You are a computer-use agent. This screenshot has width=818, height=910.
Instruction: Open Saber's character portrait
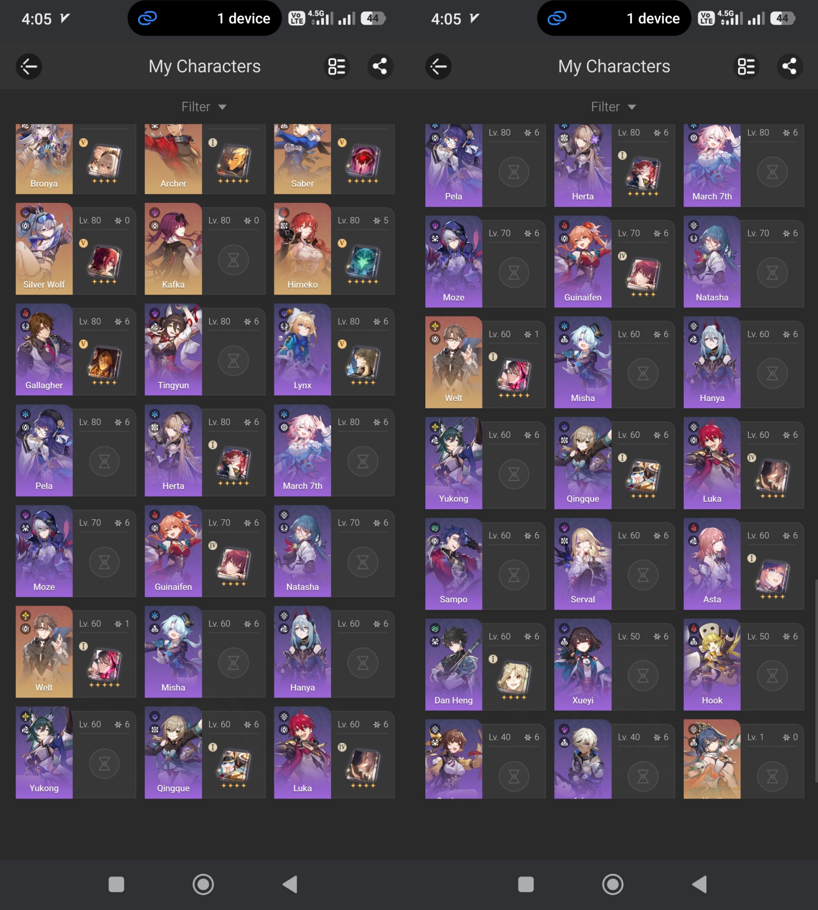pyautogui.click(x=302, y=159)
